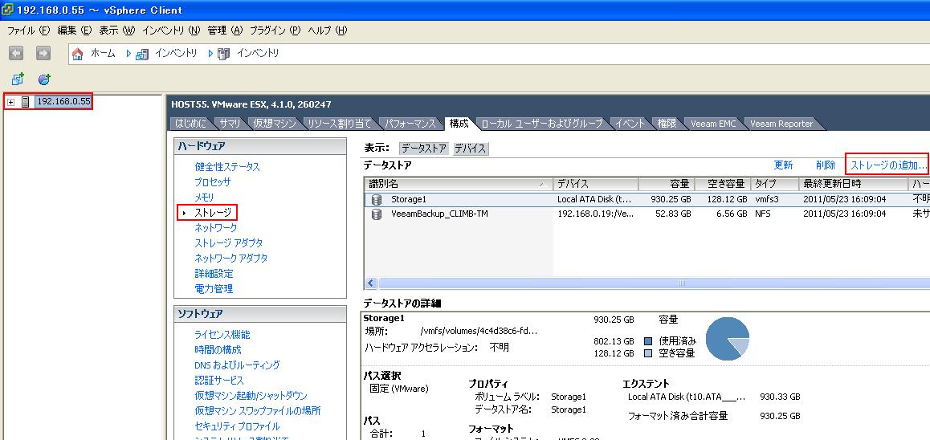Select the 構成 tab
The image size is (930, 440).
pyautogui.click(x=459, y=124)
